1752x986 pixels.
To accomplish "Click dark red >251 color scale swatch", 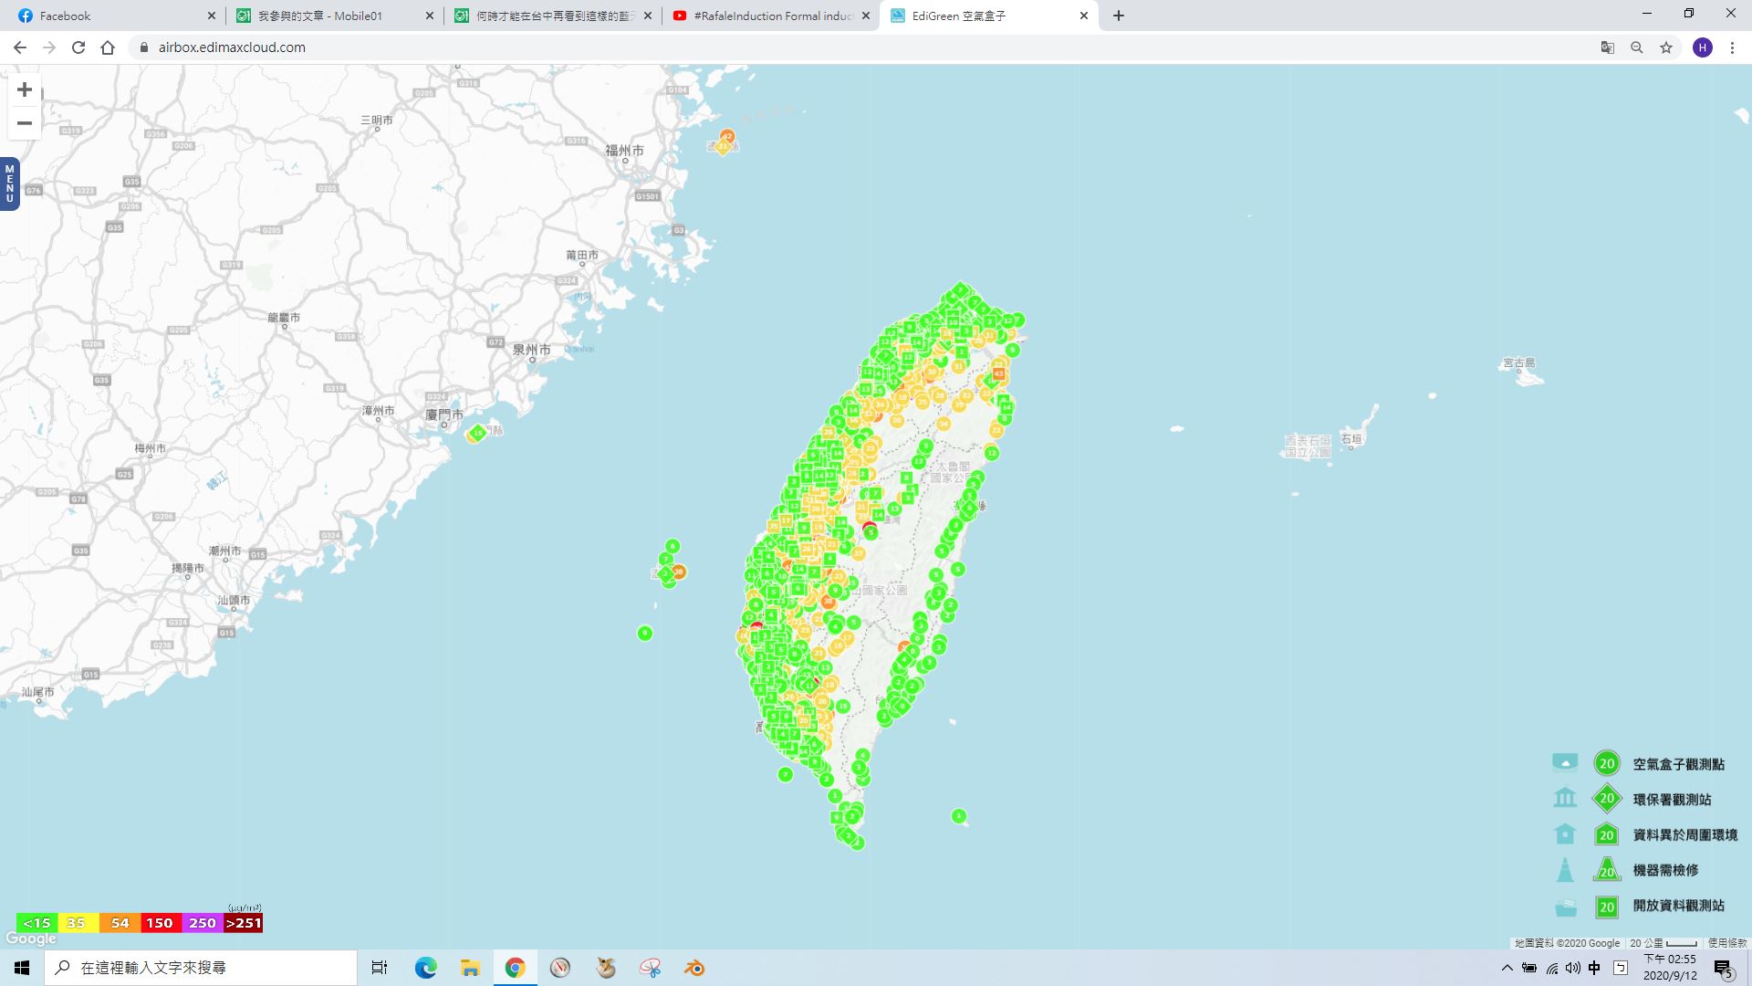I will pyautogui.click(x=243, y=923).
